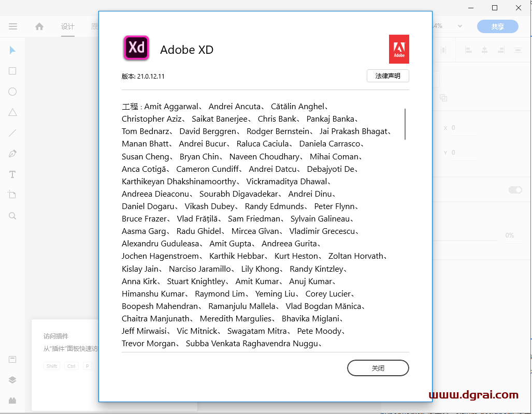Minimize the application window
Image resolution: width=532 pixels, height=414 pixels.
[x=471, y=8]
